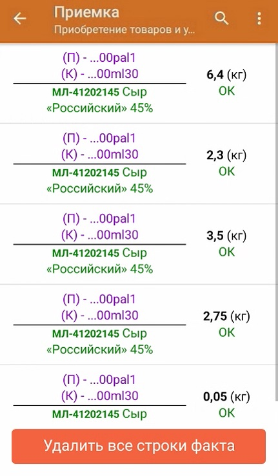Screen dimensions: 278x476
Task: Select the 0,05 кг cheese row
Action: [x=139, y=396]
